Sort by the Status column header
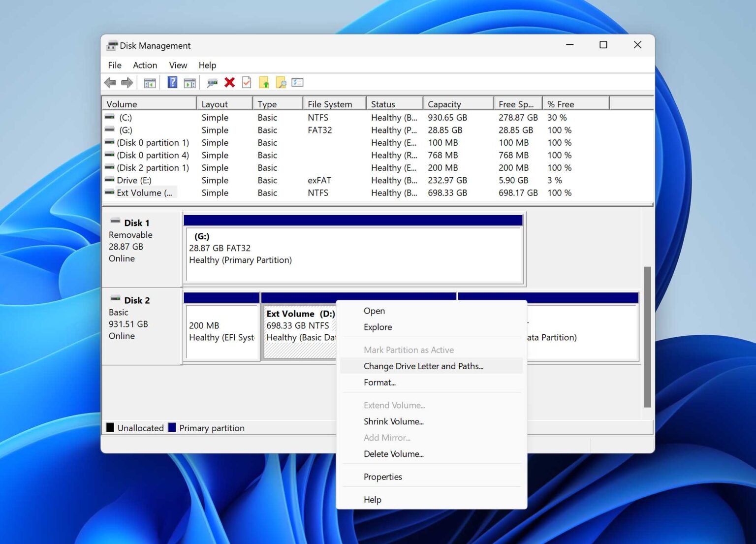 [395, 104]
